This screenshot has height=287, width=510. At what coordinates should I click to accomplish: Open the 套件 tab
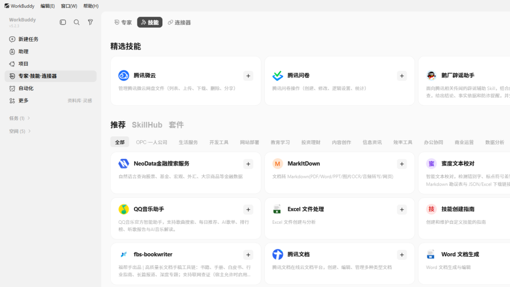tap(176, 125)
